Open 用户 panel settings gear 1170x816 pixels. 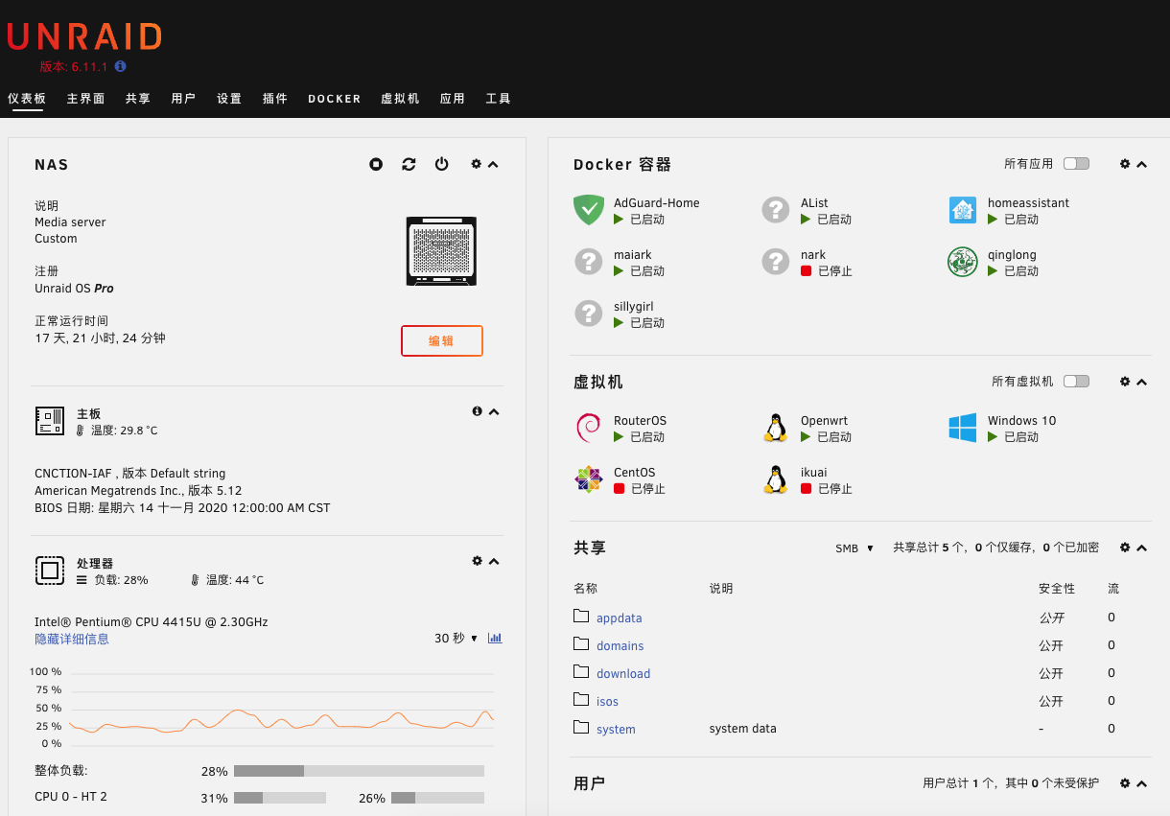1125,783
